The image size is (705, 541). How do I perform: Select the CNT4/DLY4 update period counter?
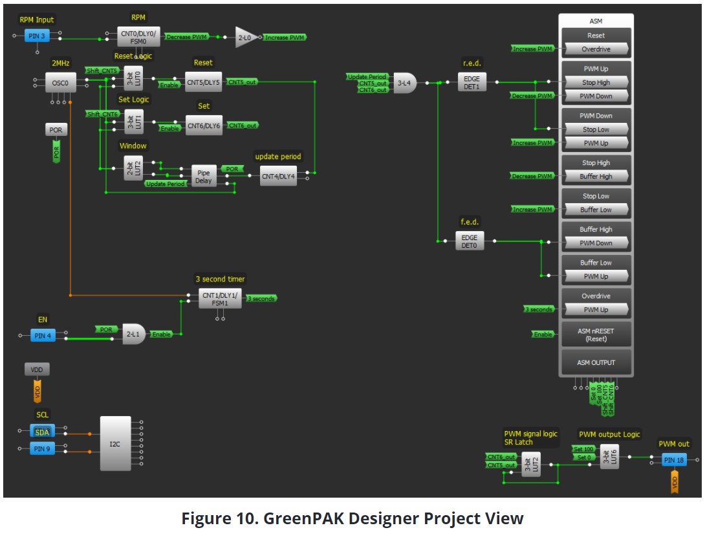click(278, 176)
